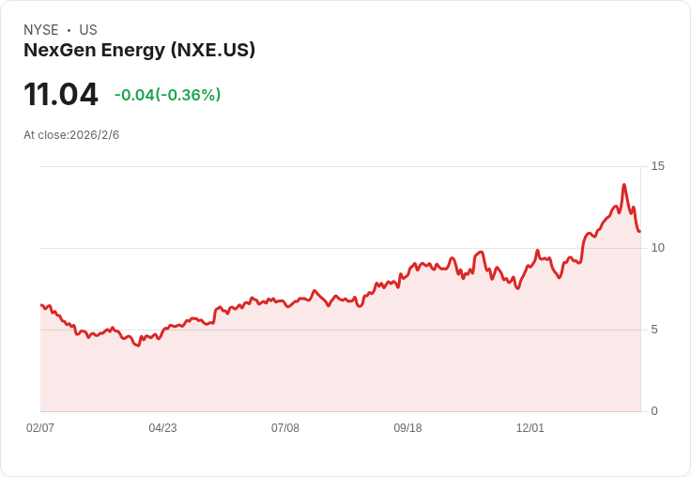This screenshot has height=477, width=691.
Task: Click the 07/08 date axis label
Action: point(285,428)
